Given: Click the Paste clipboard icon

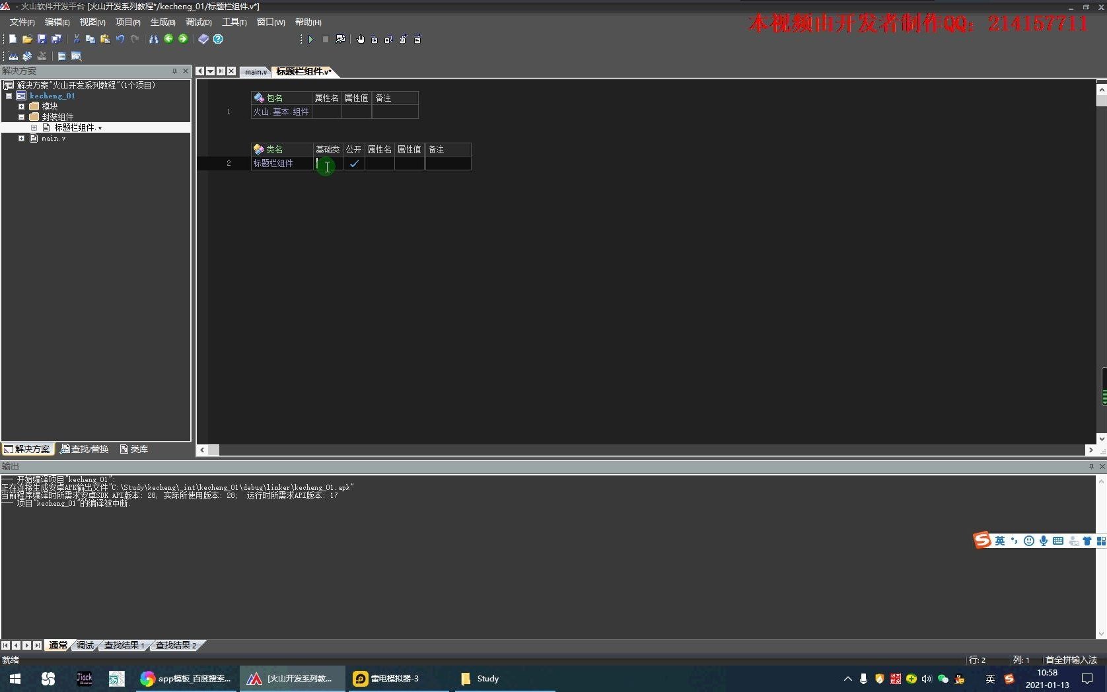Looking at the screenshot, I should (105, 40).
